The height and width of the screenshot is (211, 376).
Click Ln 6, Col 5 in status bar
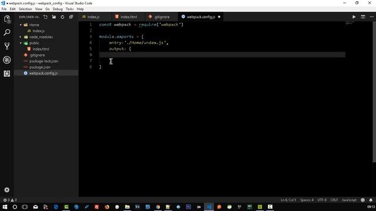pyautogui.click(x=288, y=200)
